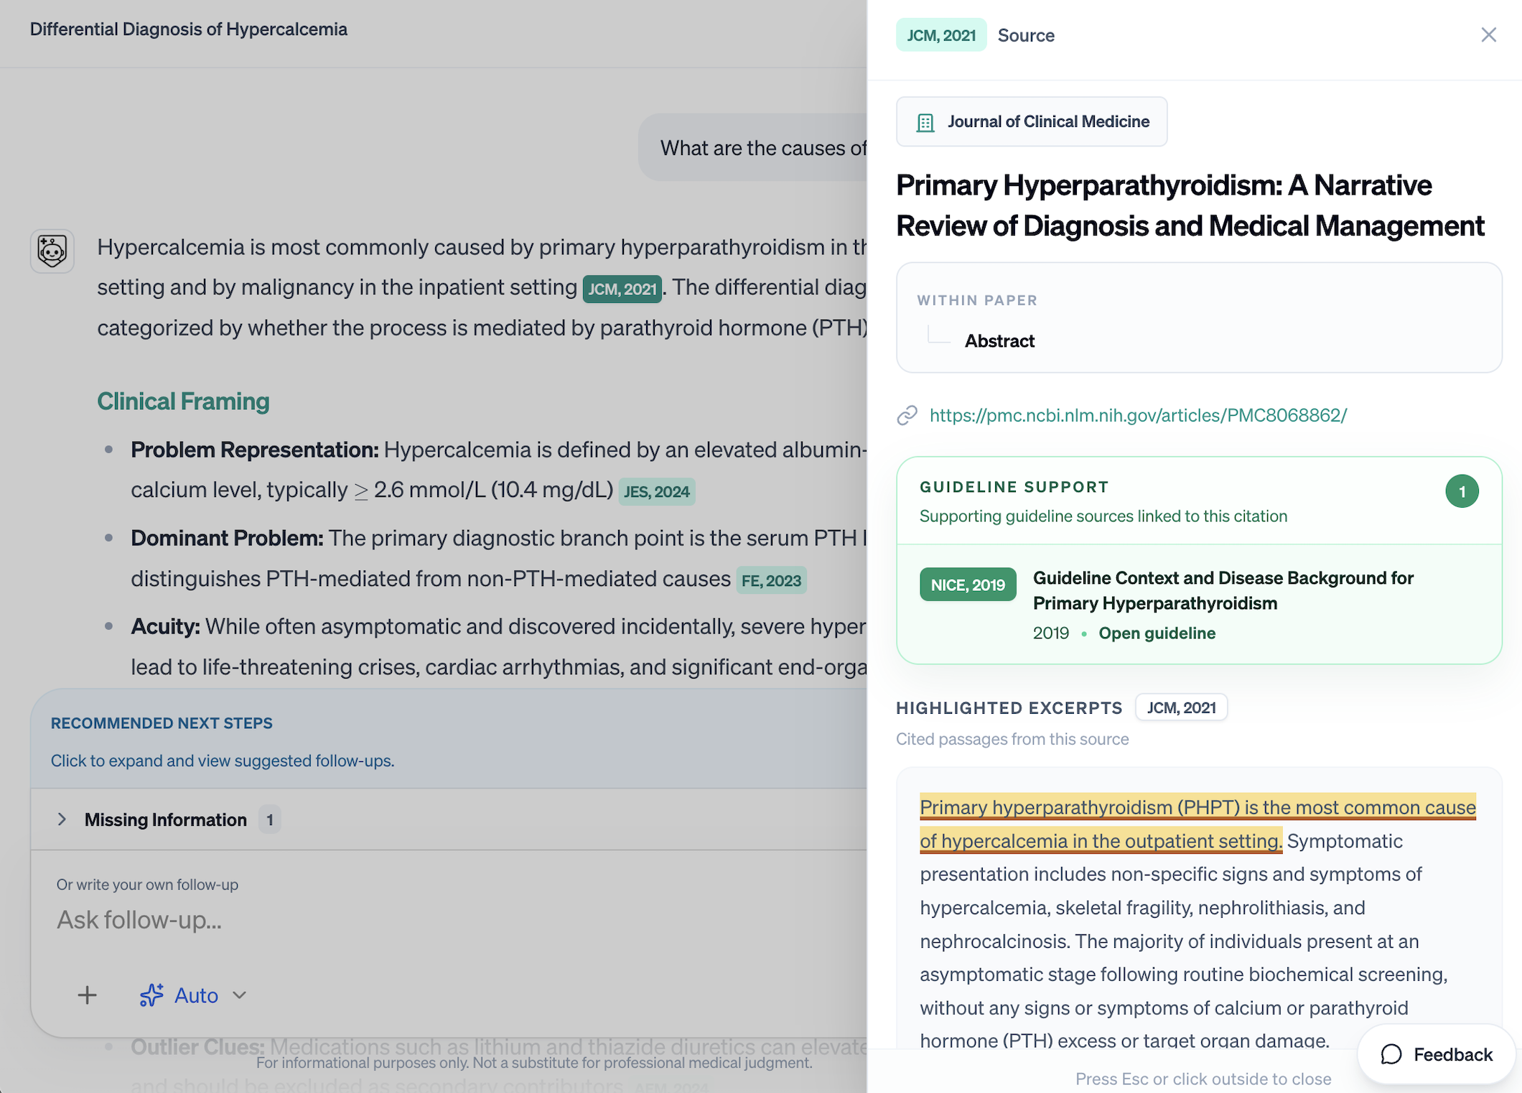Click the link chain icon

coord(907,415)
